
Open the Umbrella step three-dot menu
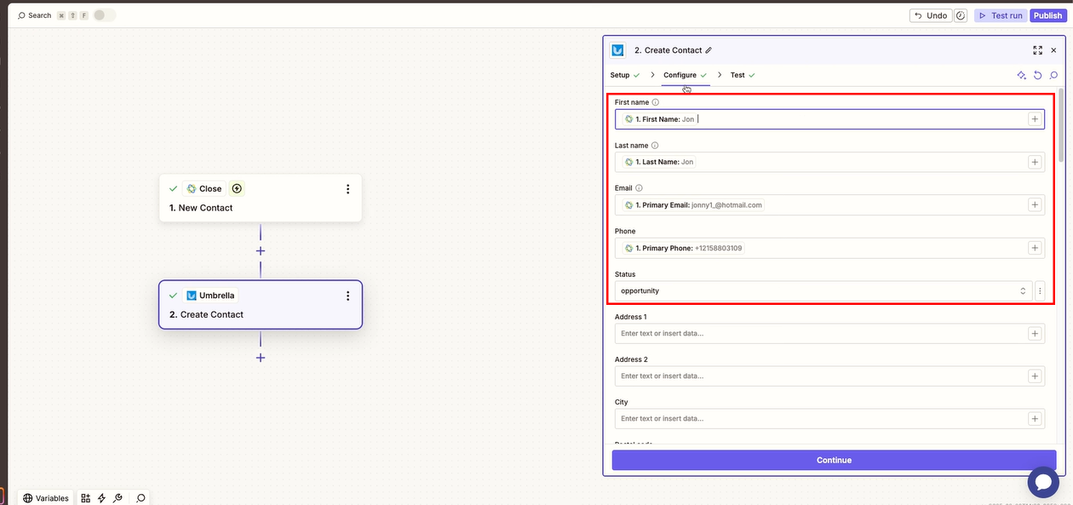347,296
